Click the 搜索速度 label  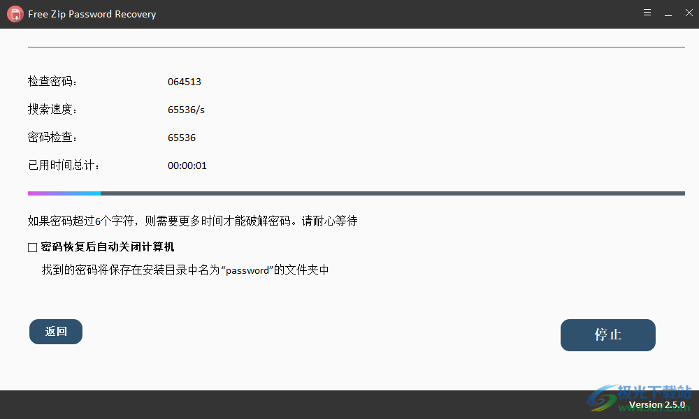pos(52,110)
